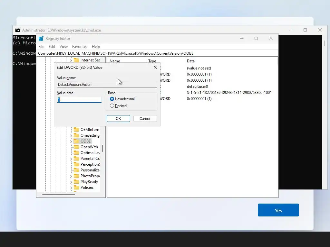Expand the PlayReady tree node

(71, 182)
